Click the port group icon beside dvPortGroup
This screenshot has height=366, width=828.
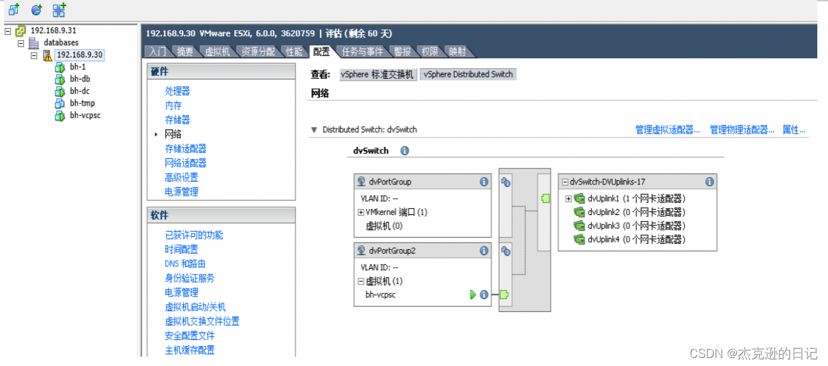[x=362, y=182]
